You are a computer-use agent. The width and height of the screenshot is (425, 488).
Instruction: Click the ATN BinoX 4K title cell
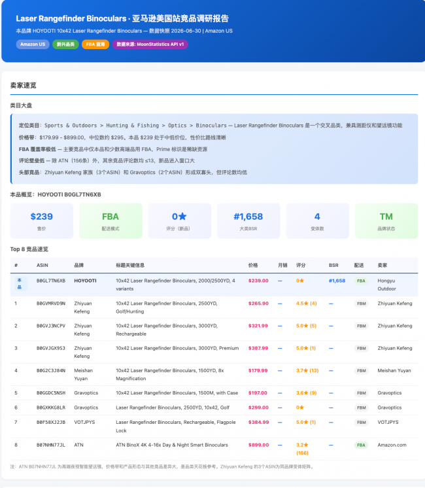tap(172, 445)
